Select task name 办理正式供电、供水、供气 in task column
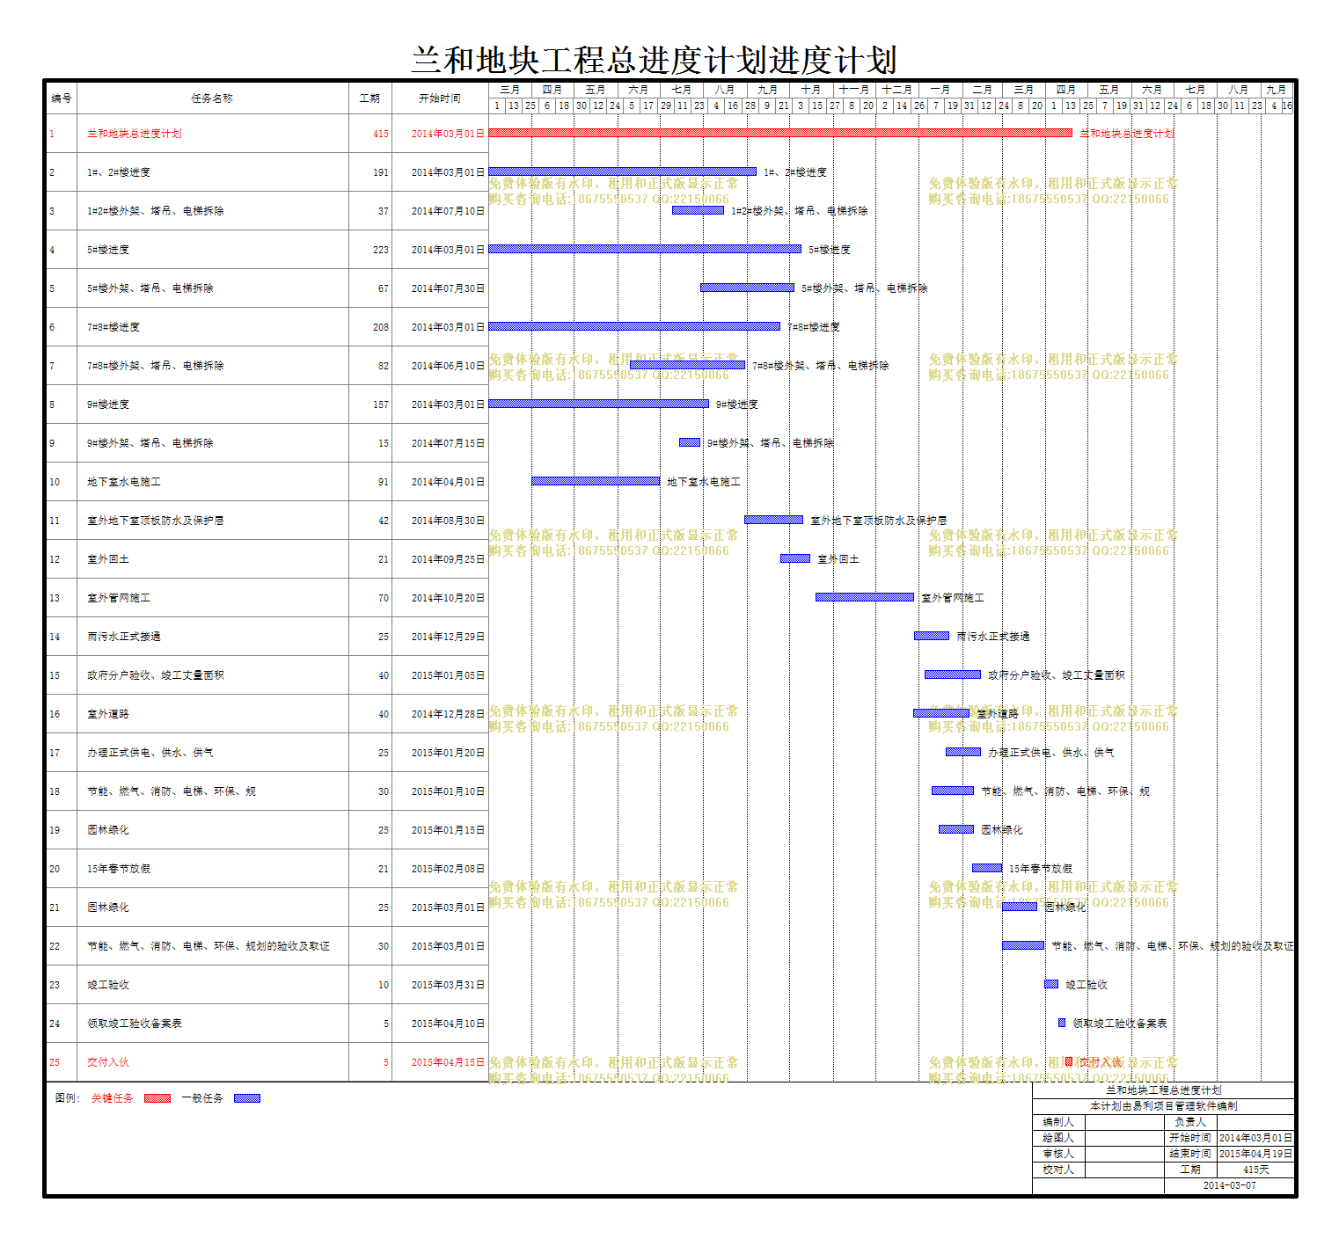Viewport: 1339px width, 1239px height. click(150, 753)
